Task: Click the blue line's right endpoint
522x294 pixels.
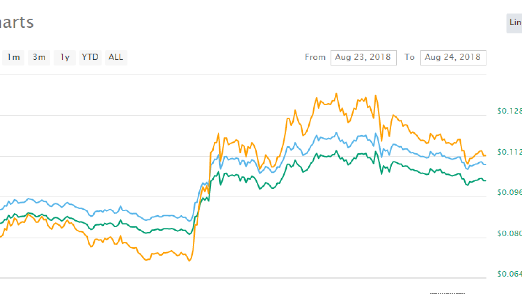Action: pos(485,164)
